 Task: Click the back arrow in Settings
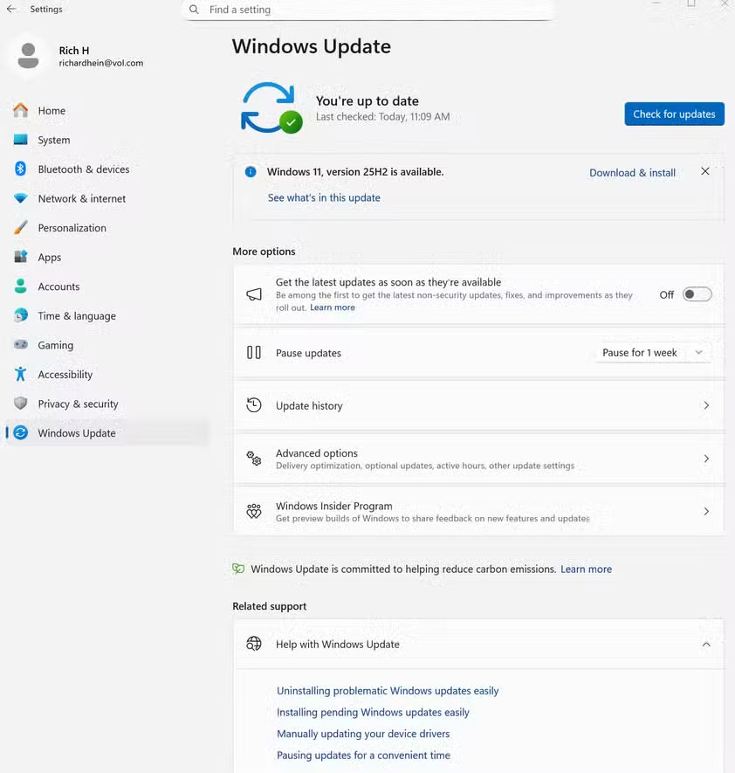tap(11, 9)
